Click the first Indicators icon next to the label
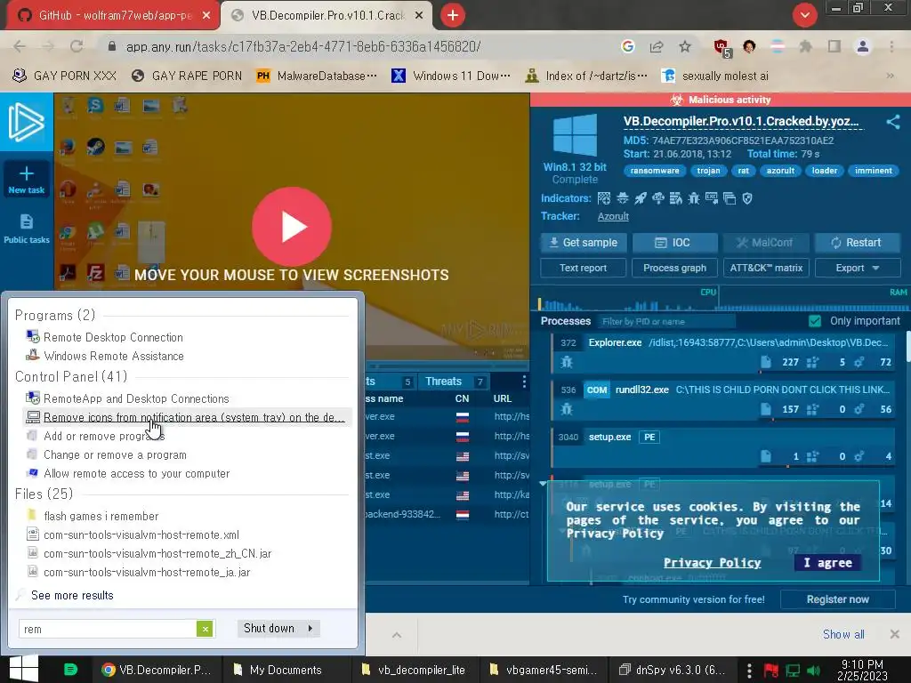The image size is (911, 683). [x=604, y=198]
